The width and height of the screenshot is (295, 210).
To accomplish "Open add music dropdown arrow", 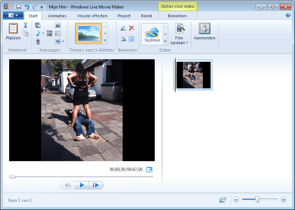I will point(43,33).
